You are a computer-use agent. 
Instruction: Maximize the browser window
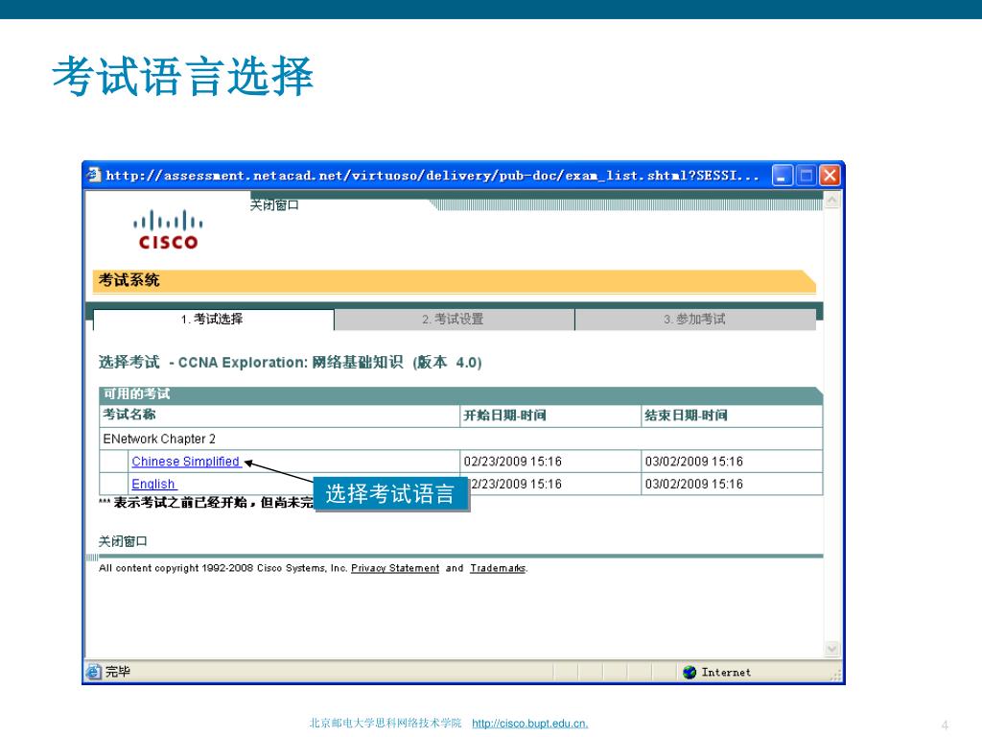[x=806, y=176]
